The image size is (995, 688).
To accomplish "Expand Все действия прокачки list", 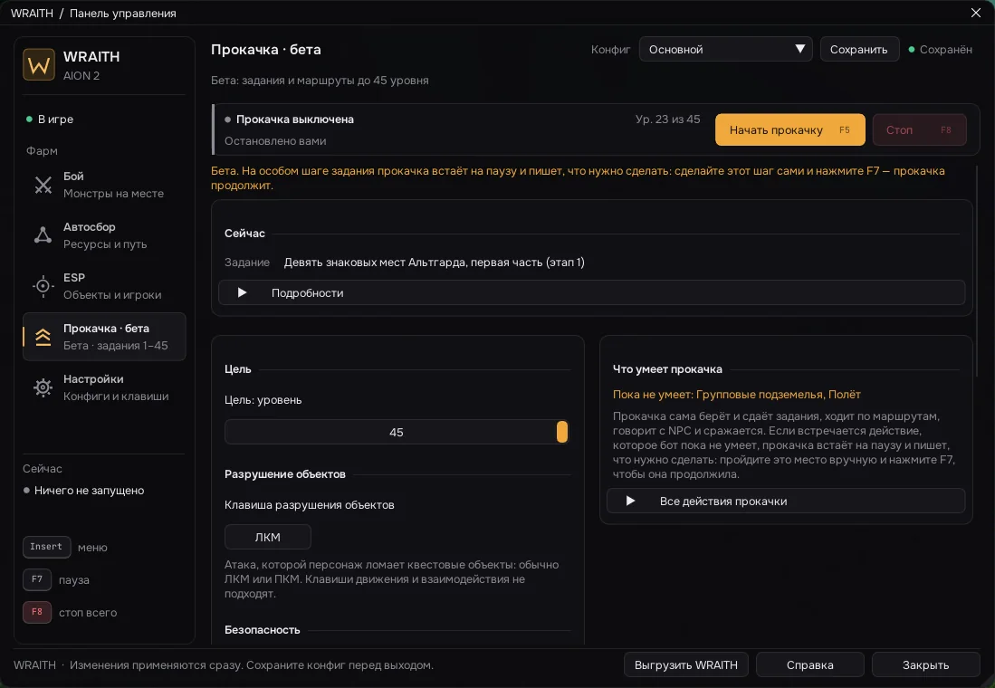I will coord(786,501).
